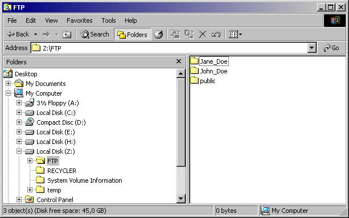Open the Tools menu
This screenshot has width=349, height=218.
point(109,20)
